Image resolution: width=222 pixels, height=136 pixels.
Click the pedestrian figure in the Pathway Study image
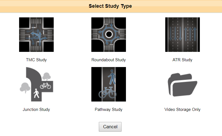[112, 77]
